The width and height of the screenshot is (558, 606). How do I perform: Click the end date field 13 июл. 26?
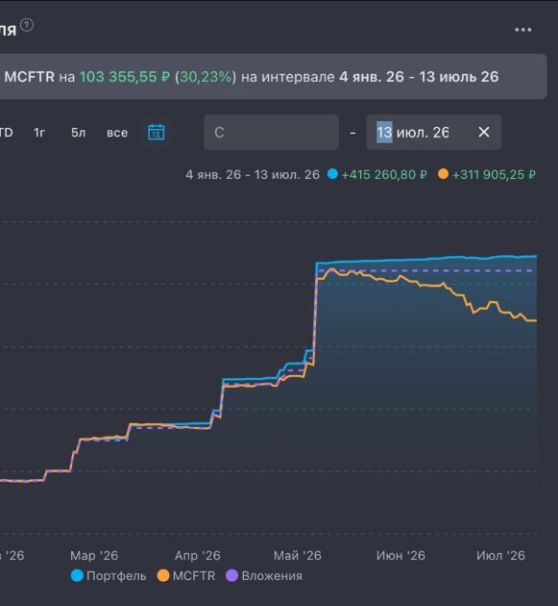click(x=434, y=132)
